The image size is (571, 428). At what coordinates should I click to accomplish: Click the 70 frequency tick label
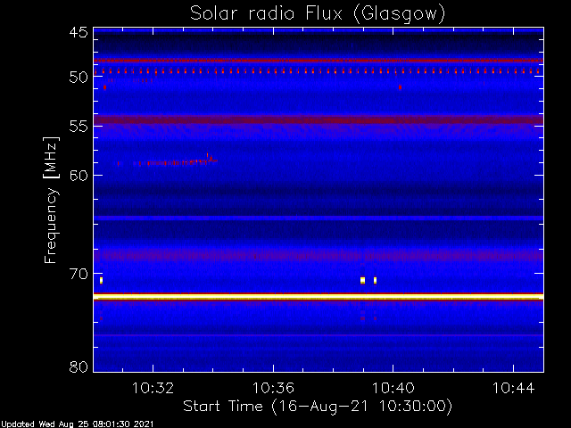tap(79, 274)
